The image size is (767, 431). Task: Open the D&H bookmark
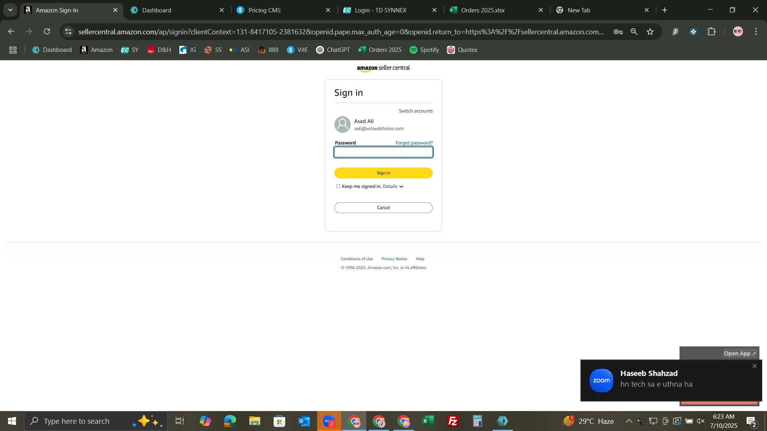[x=159, y=50]
